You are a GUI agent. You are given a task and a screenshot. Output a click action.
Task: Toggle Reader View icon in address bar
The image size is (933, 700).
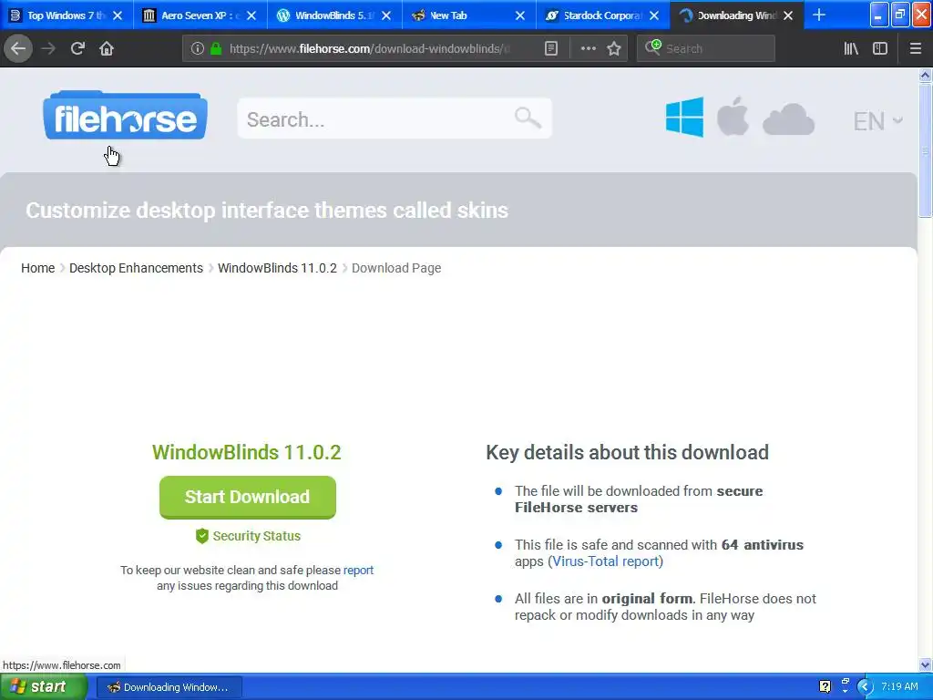[x=551, y=48]
